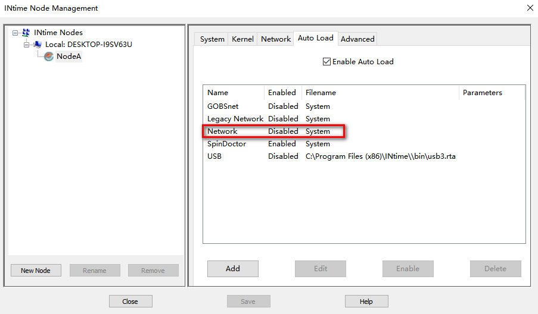The height and width of the screenshot is (314, 538).
Task: Select NodeA in the tree
Action: tap(69, 56)
